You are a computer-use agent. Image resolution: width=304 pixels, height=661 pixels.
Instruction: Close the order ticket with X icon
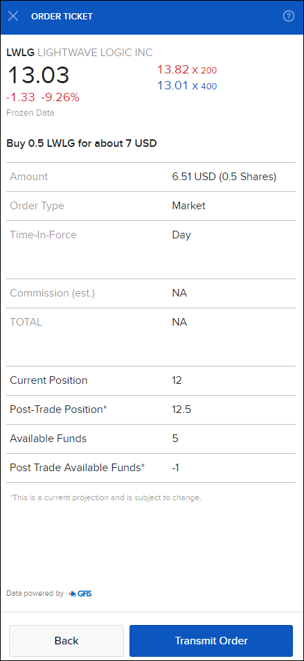(13, 17)
